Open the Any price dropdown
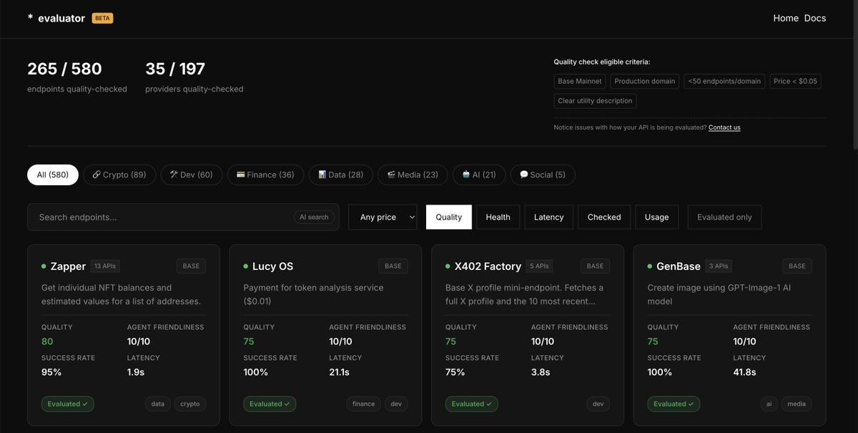 [383, 217]
